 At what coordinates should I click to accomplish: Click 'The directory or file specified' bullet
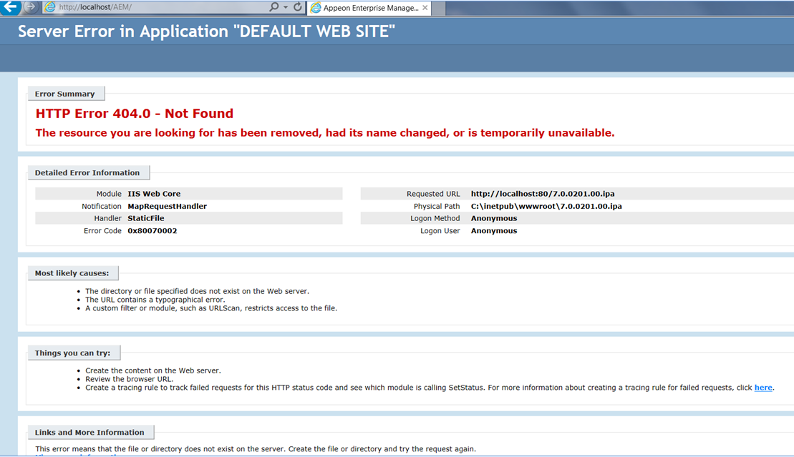(x=197, y=291)
